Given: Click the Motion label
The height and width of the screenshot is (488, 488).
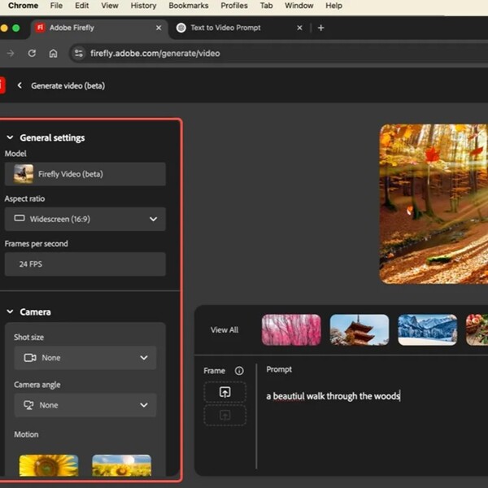Looking at the screenshot, I should (x=26, y=434).
